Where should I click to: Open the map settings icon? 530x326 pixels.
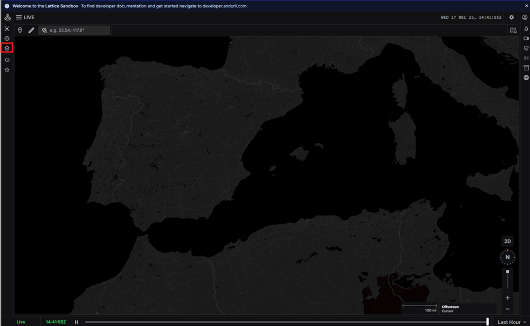[513, 30]
